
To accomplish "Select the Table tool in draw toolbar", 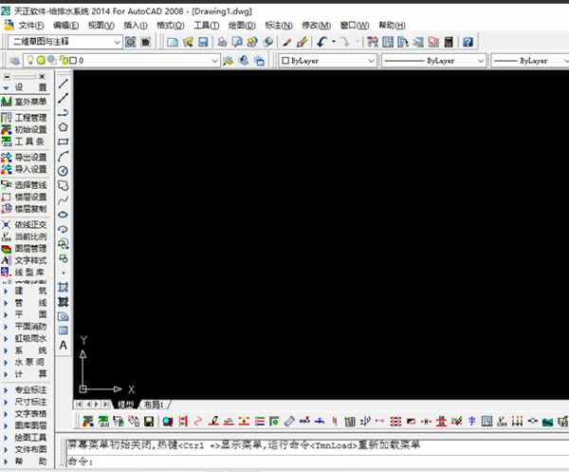I will [x=64, y=330].
